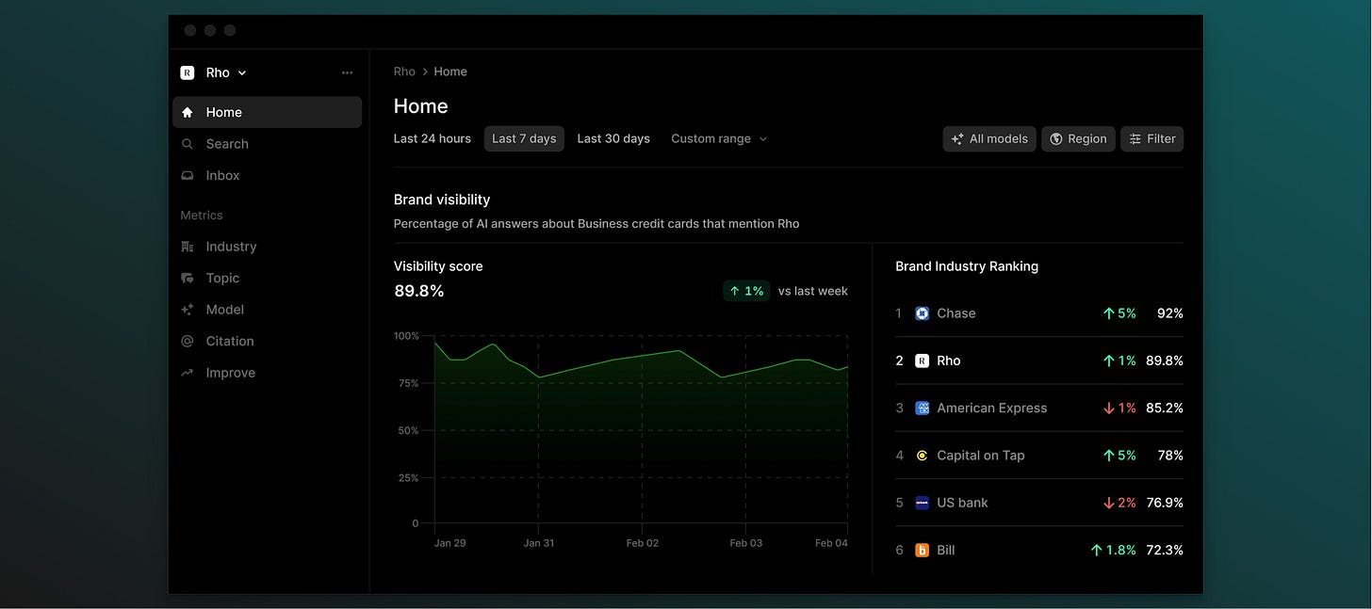The height and width of the screenshot is (609, 1372).
Task: Click the Model sparkle icon in sidebar
Action: point(188,310)
